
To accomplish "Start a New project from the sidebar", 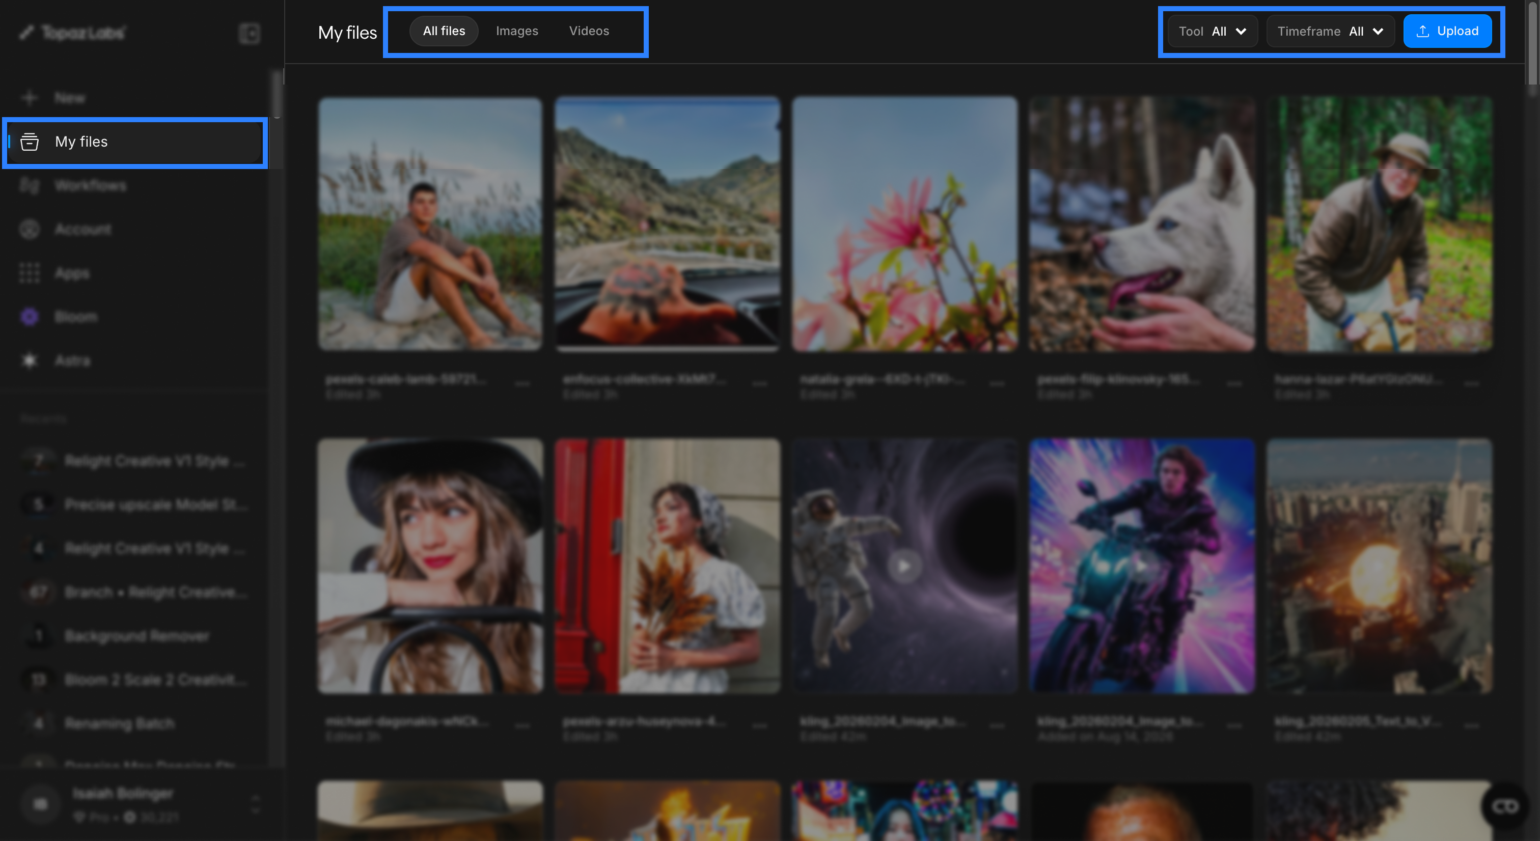I will 135,97.
